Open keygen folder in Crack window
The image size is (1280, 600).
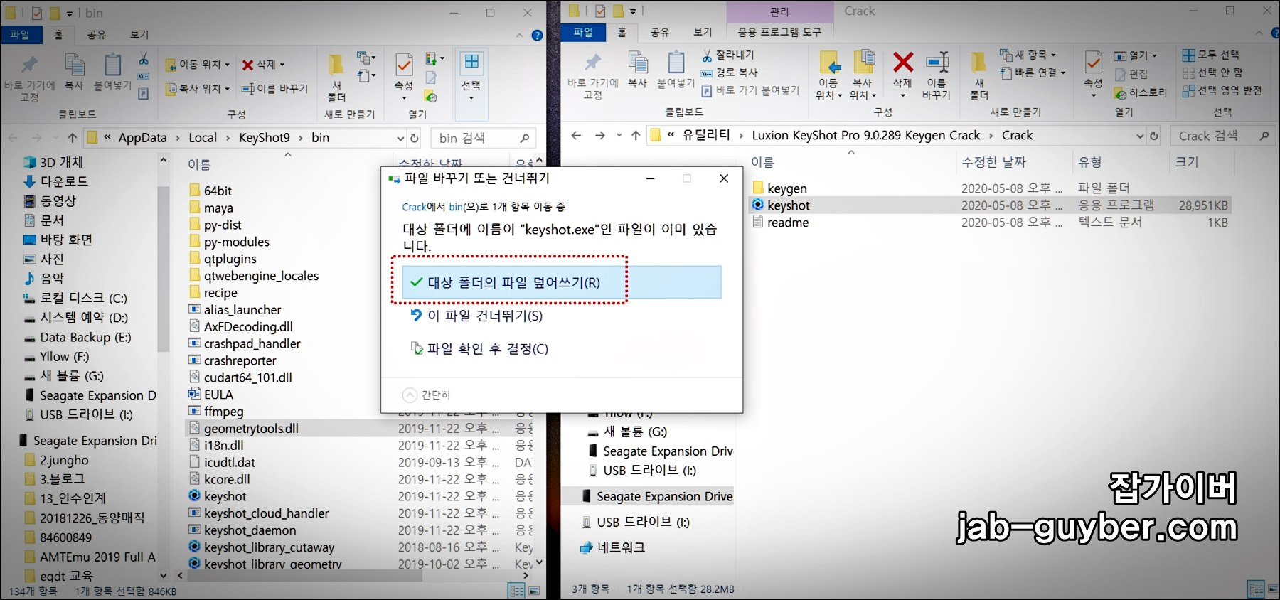point(779,188)
